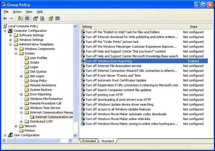Expand the Net Logon node
This screenshot has height=151, width=215.
coord(21,76)
